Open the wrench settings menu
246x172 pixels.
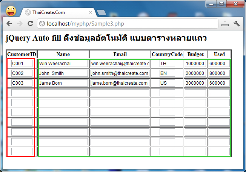(x=237, y=24)
